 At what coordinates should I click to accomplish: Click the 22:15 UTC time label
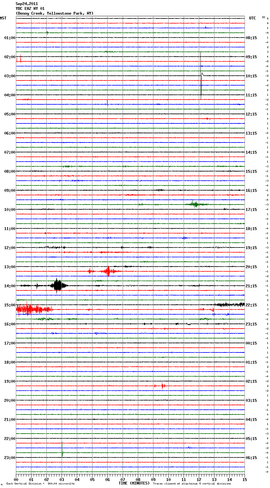[x=251, y=305]
